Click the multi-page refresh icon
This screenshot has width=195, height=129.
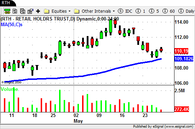tap(23, 11)
